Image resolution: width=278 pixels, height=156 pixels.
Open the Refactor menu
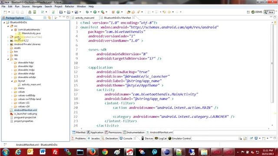[x=69, y=6]
